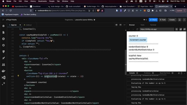Open the sandbox info cube icon in sidebar
Image resolution: width=187 pixels, height=105 pixels.
[x=4, y=26]
